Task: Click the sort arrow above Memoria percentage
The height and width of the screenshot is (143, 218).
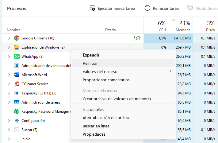Action: click(x=174, y=20)
